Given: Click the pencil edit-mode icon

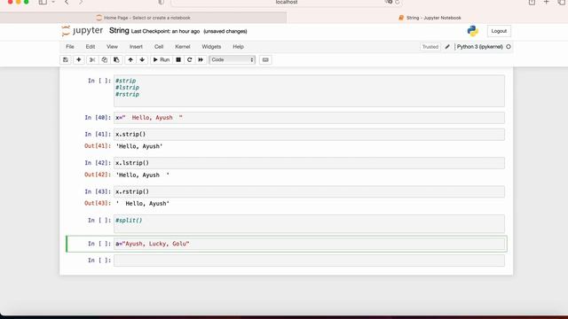Looking at the screenshot, I should (x=447, y=47).
